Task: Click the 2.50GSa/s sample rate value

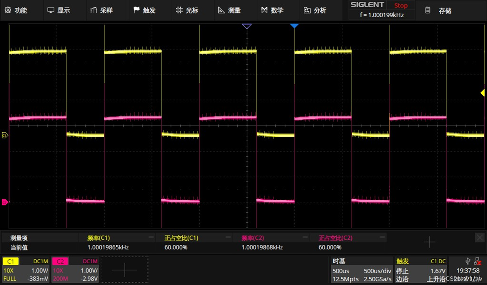Action: pyautogui.click(x=377, y=279)
